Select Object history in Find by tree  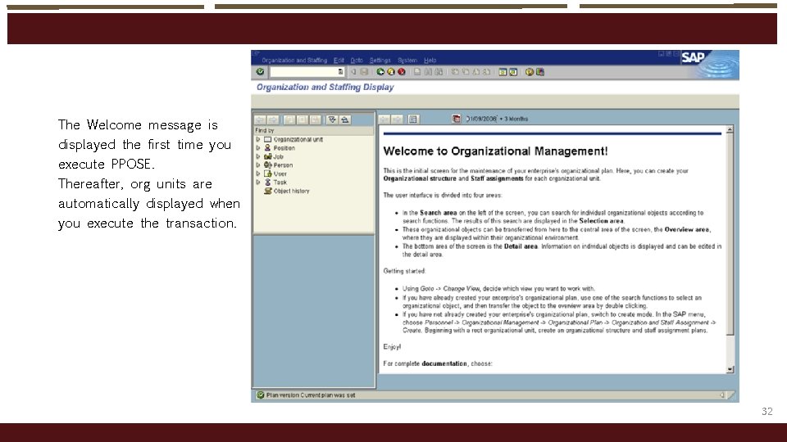[292, 191]
